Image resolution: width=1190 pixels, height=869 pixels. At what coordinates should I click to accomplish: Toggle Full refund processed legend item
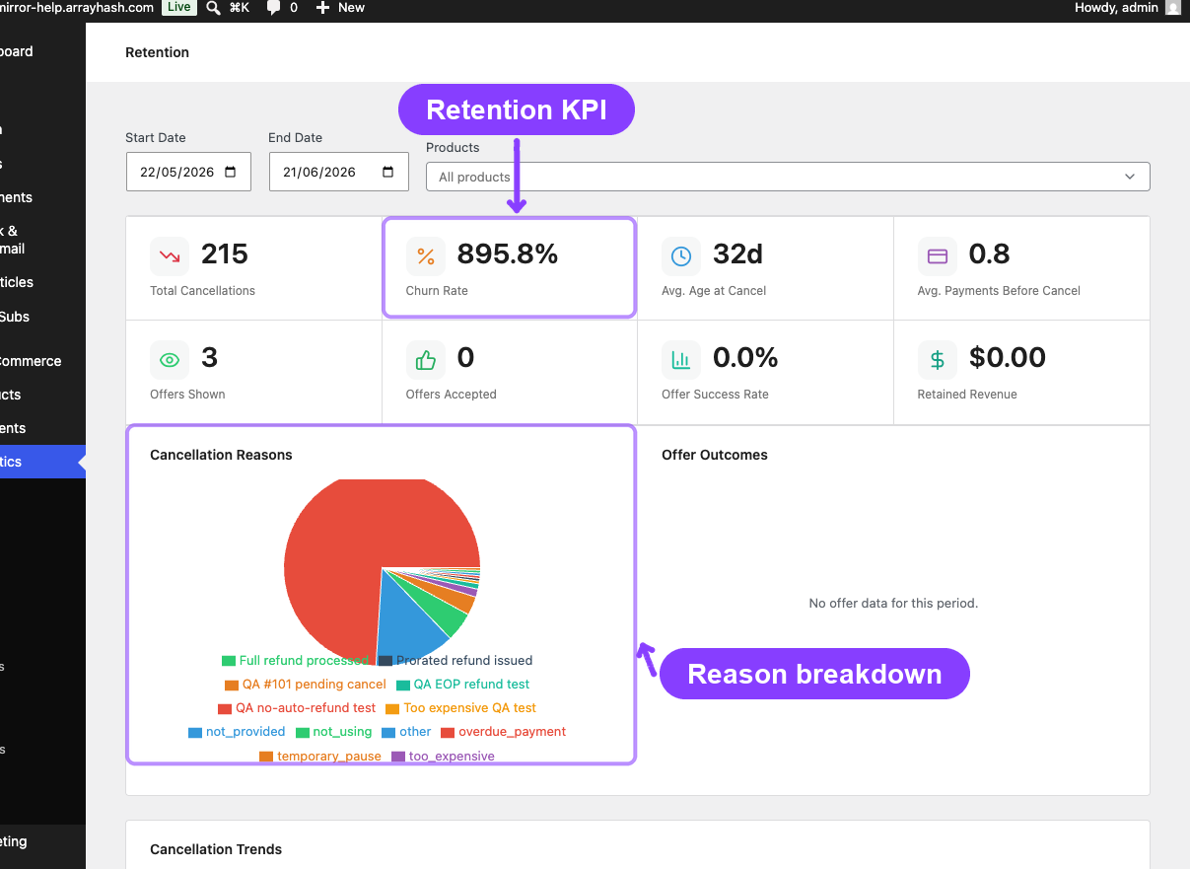295,661
